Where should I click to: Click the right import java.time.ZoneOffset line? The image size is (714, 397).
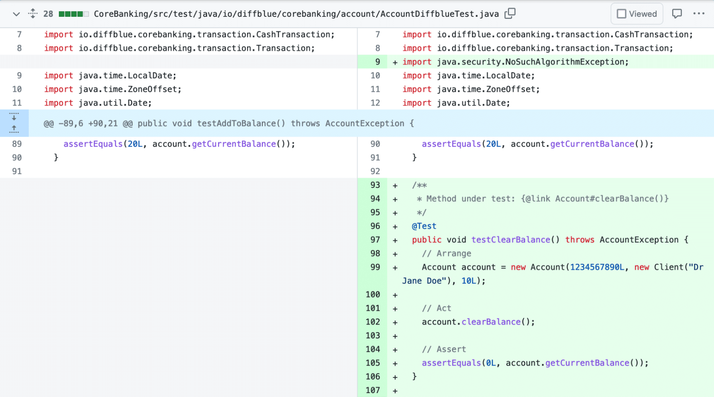[x=471, y=89]
